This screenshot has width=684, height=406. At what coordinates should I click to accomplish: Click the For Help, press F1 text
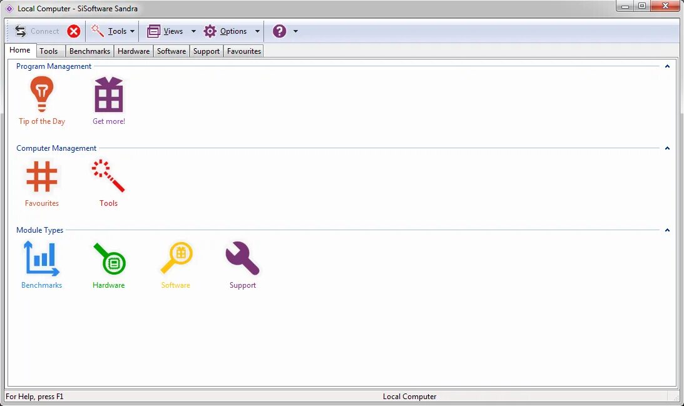tap(34, 397)
